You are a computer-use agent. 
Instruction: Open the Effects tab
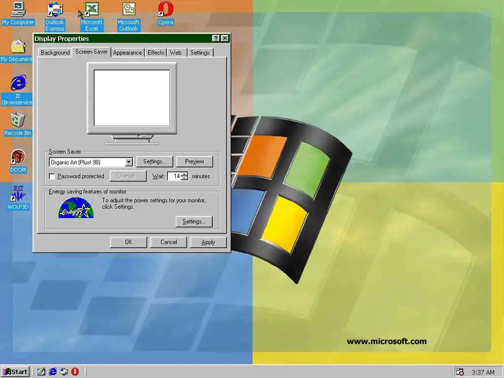pos(156,52)
